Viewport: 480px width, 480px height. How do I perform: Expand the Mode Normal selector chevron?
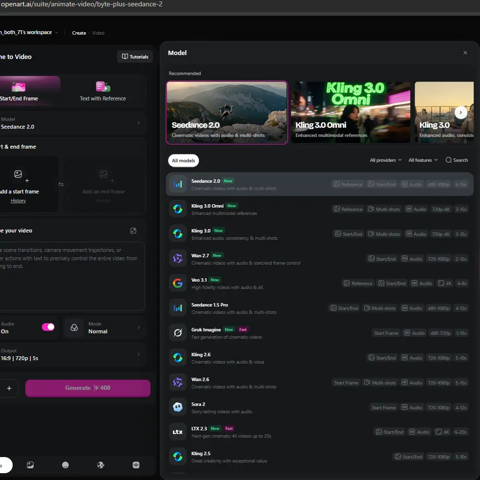coord(139,327)
